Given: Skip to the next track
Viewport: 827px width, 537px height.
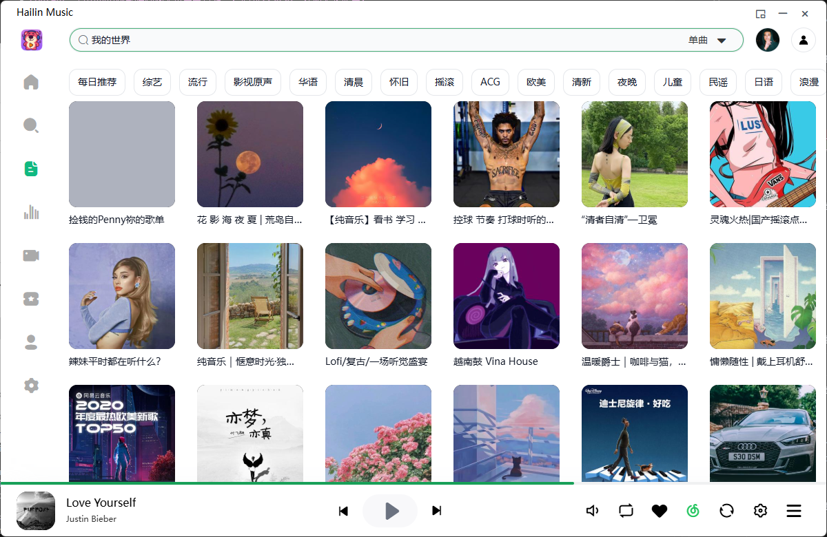Looking at the screenshot, I should click(436, 511).
